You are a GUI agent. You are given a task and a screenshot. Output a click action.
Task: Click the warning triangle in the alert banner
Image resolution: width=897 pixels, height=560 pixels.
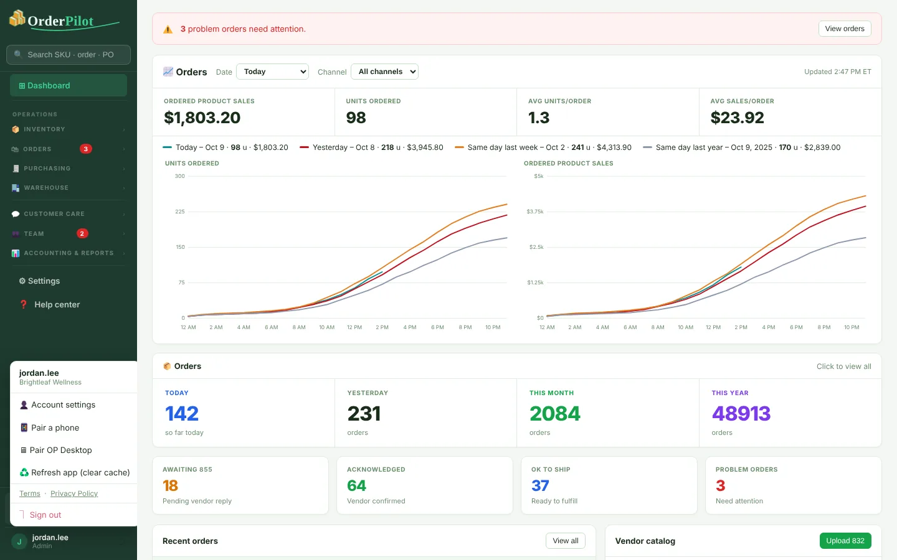168,29
